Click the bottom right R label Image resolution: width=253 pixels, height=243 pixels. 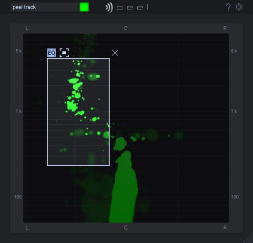pyautogui.click(x=225, y=228)
